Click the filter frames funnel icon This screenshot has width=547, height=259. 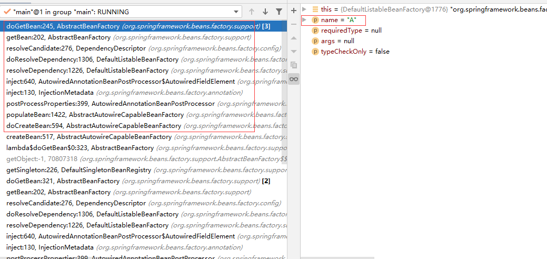point(279,12)
